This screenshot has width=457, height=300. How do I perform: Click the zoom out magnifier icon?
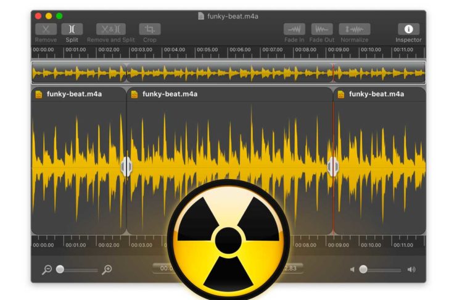47,270
